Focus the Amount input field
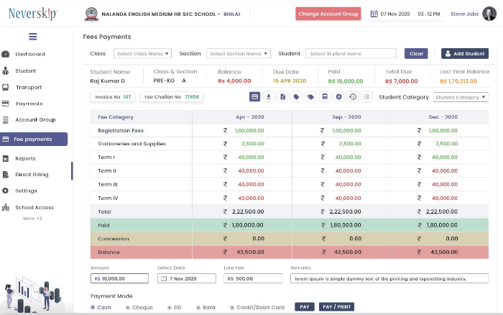503x315 pixels. coord(119,278)
